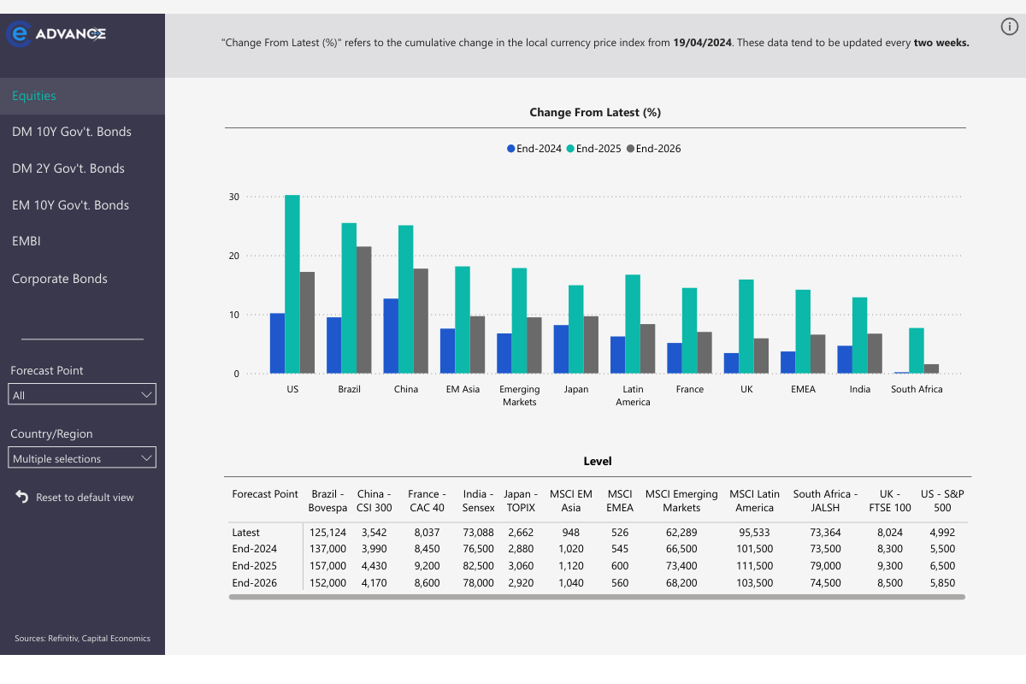
Task: Toggle the End-2024 series in the legend
Action: 534,148
